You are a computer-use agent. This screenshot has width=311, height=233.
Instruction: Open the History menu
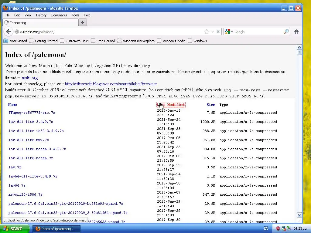41,15
